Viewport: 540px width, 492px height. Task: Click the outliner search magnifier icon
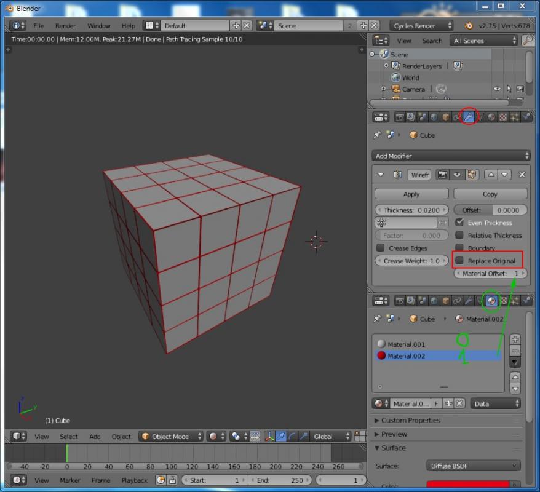click(528, 41)
